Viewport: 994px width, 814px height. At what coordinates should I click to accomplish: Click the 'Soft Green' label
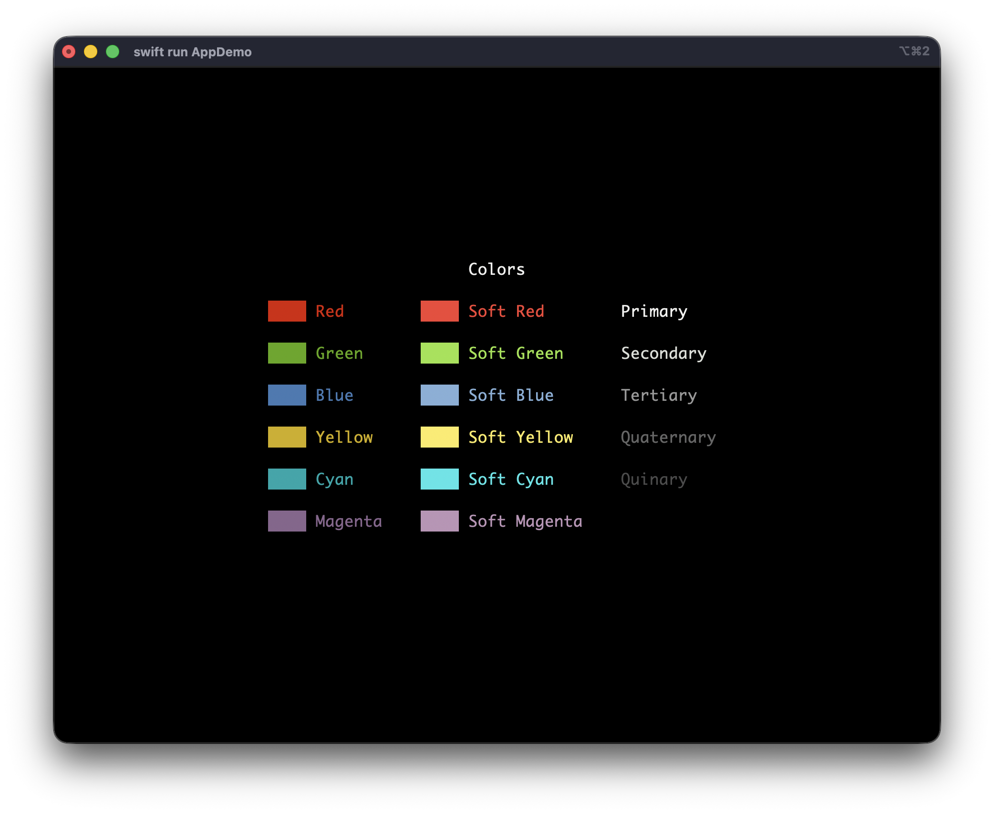click(x=516, y=353)
